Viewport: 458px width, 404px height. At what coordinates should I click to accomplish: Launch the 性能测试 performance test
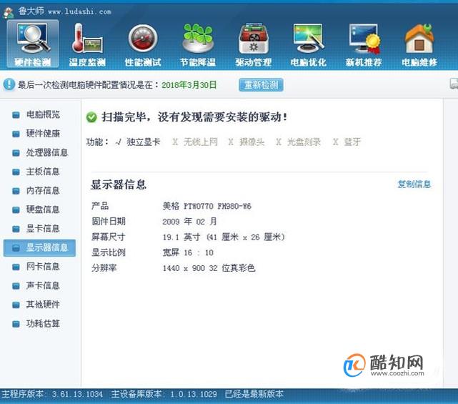coord(143,44)
